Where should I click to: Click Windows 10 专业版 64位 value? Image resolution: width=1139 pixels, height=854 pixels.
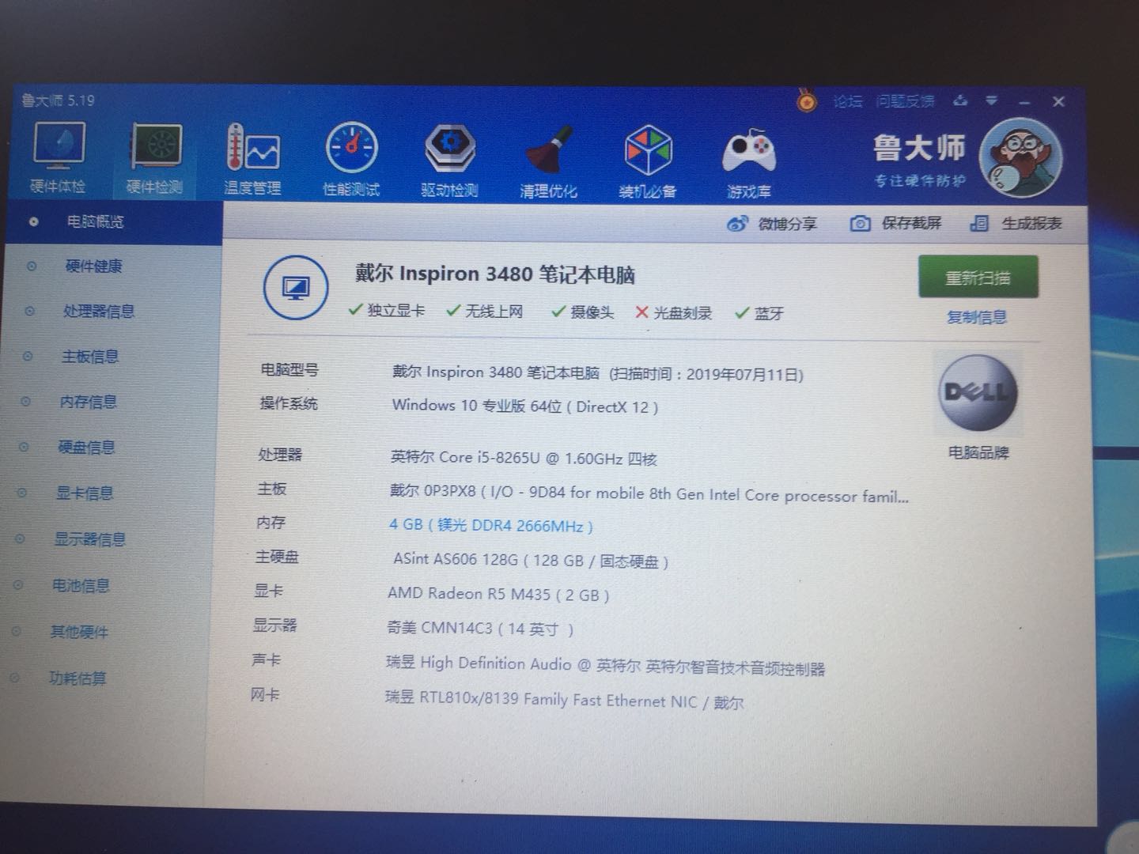(525, 406)
